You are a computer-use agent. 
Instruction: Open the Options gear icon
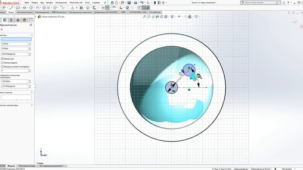[163, 3]
